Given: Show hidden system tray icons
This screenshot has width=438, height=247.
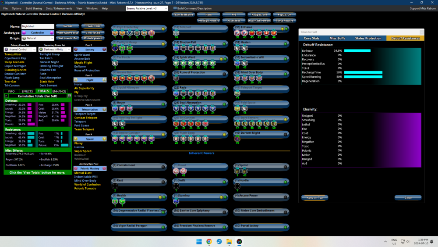Looking at the screenshot, I should pos(385,242).
